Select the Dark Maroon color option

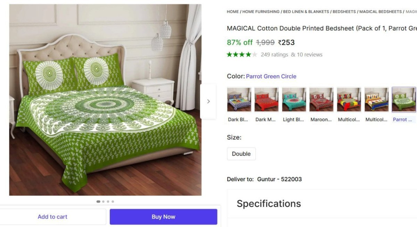tap(266, 99)
